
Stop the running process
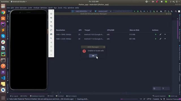click(x=157, y=11)
